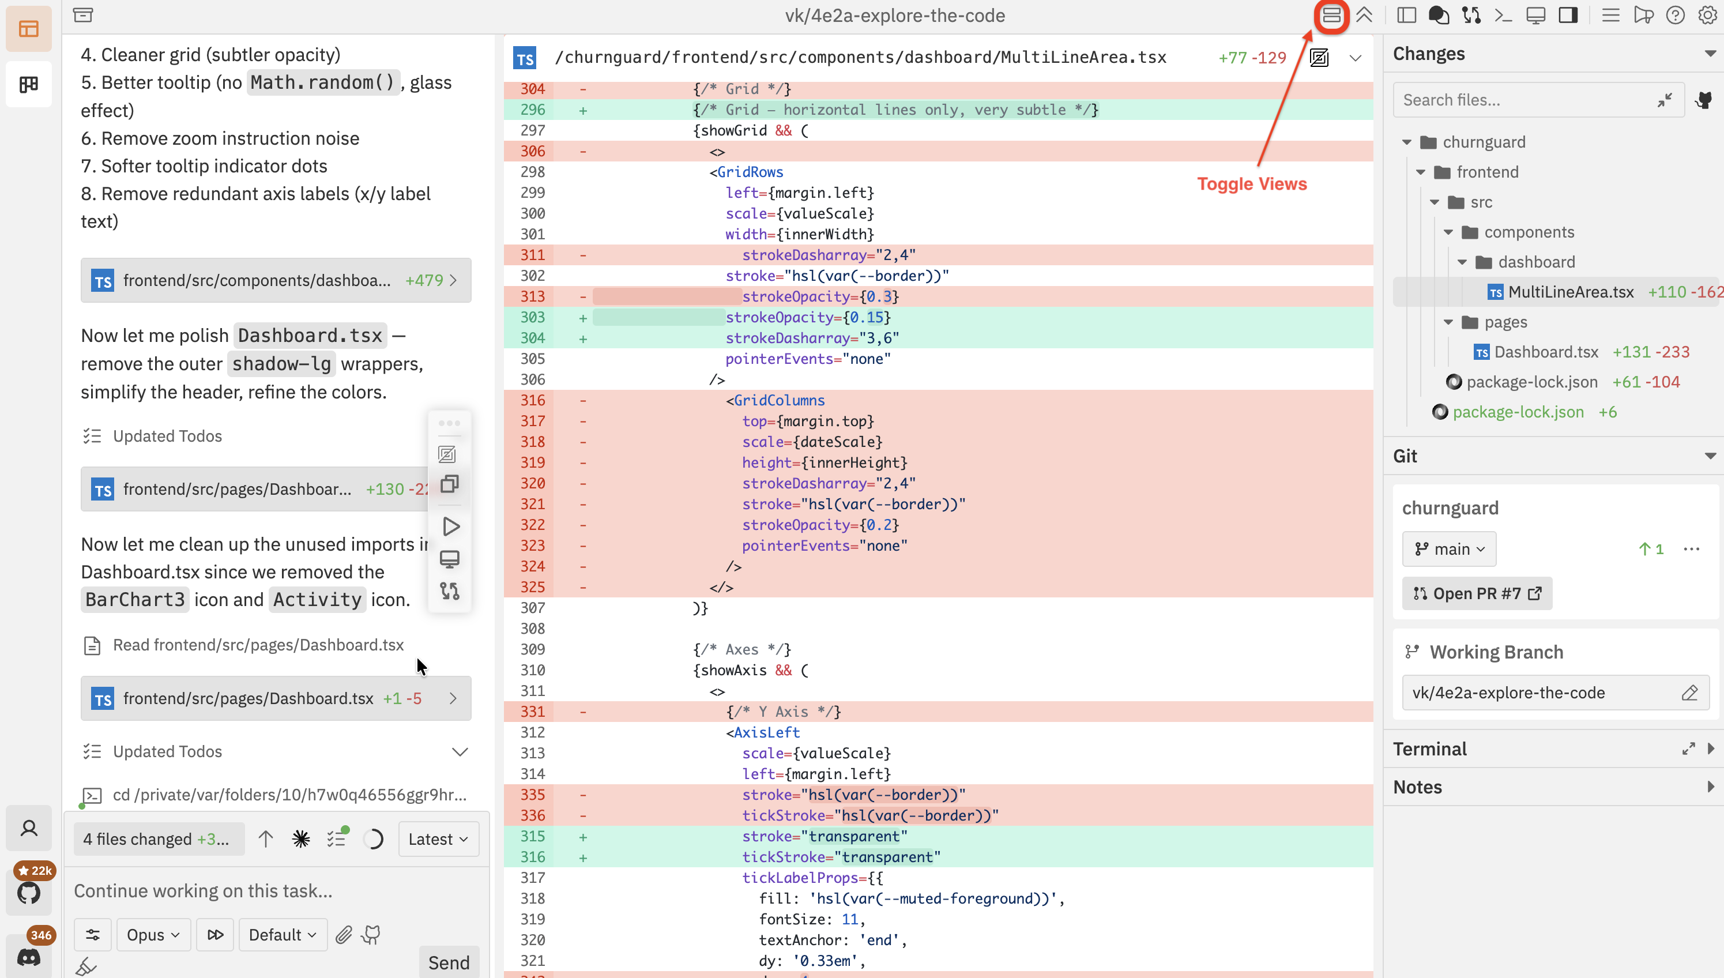This screenshot has width=1724, height=978.
Task: Toggle the left panel layout icon
Action: [1406, 15]
